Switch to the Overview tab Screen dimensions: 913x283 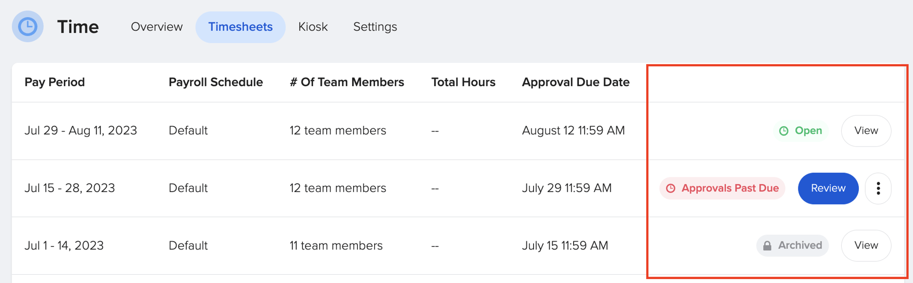tap(156, 27)
